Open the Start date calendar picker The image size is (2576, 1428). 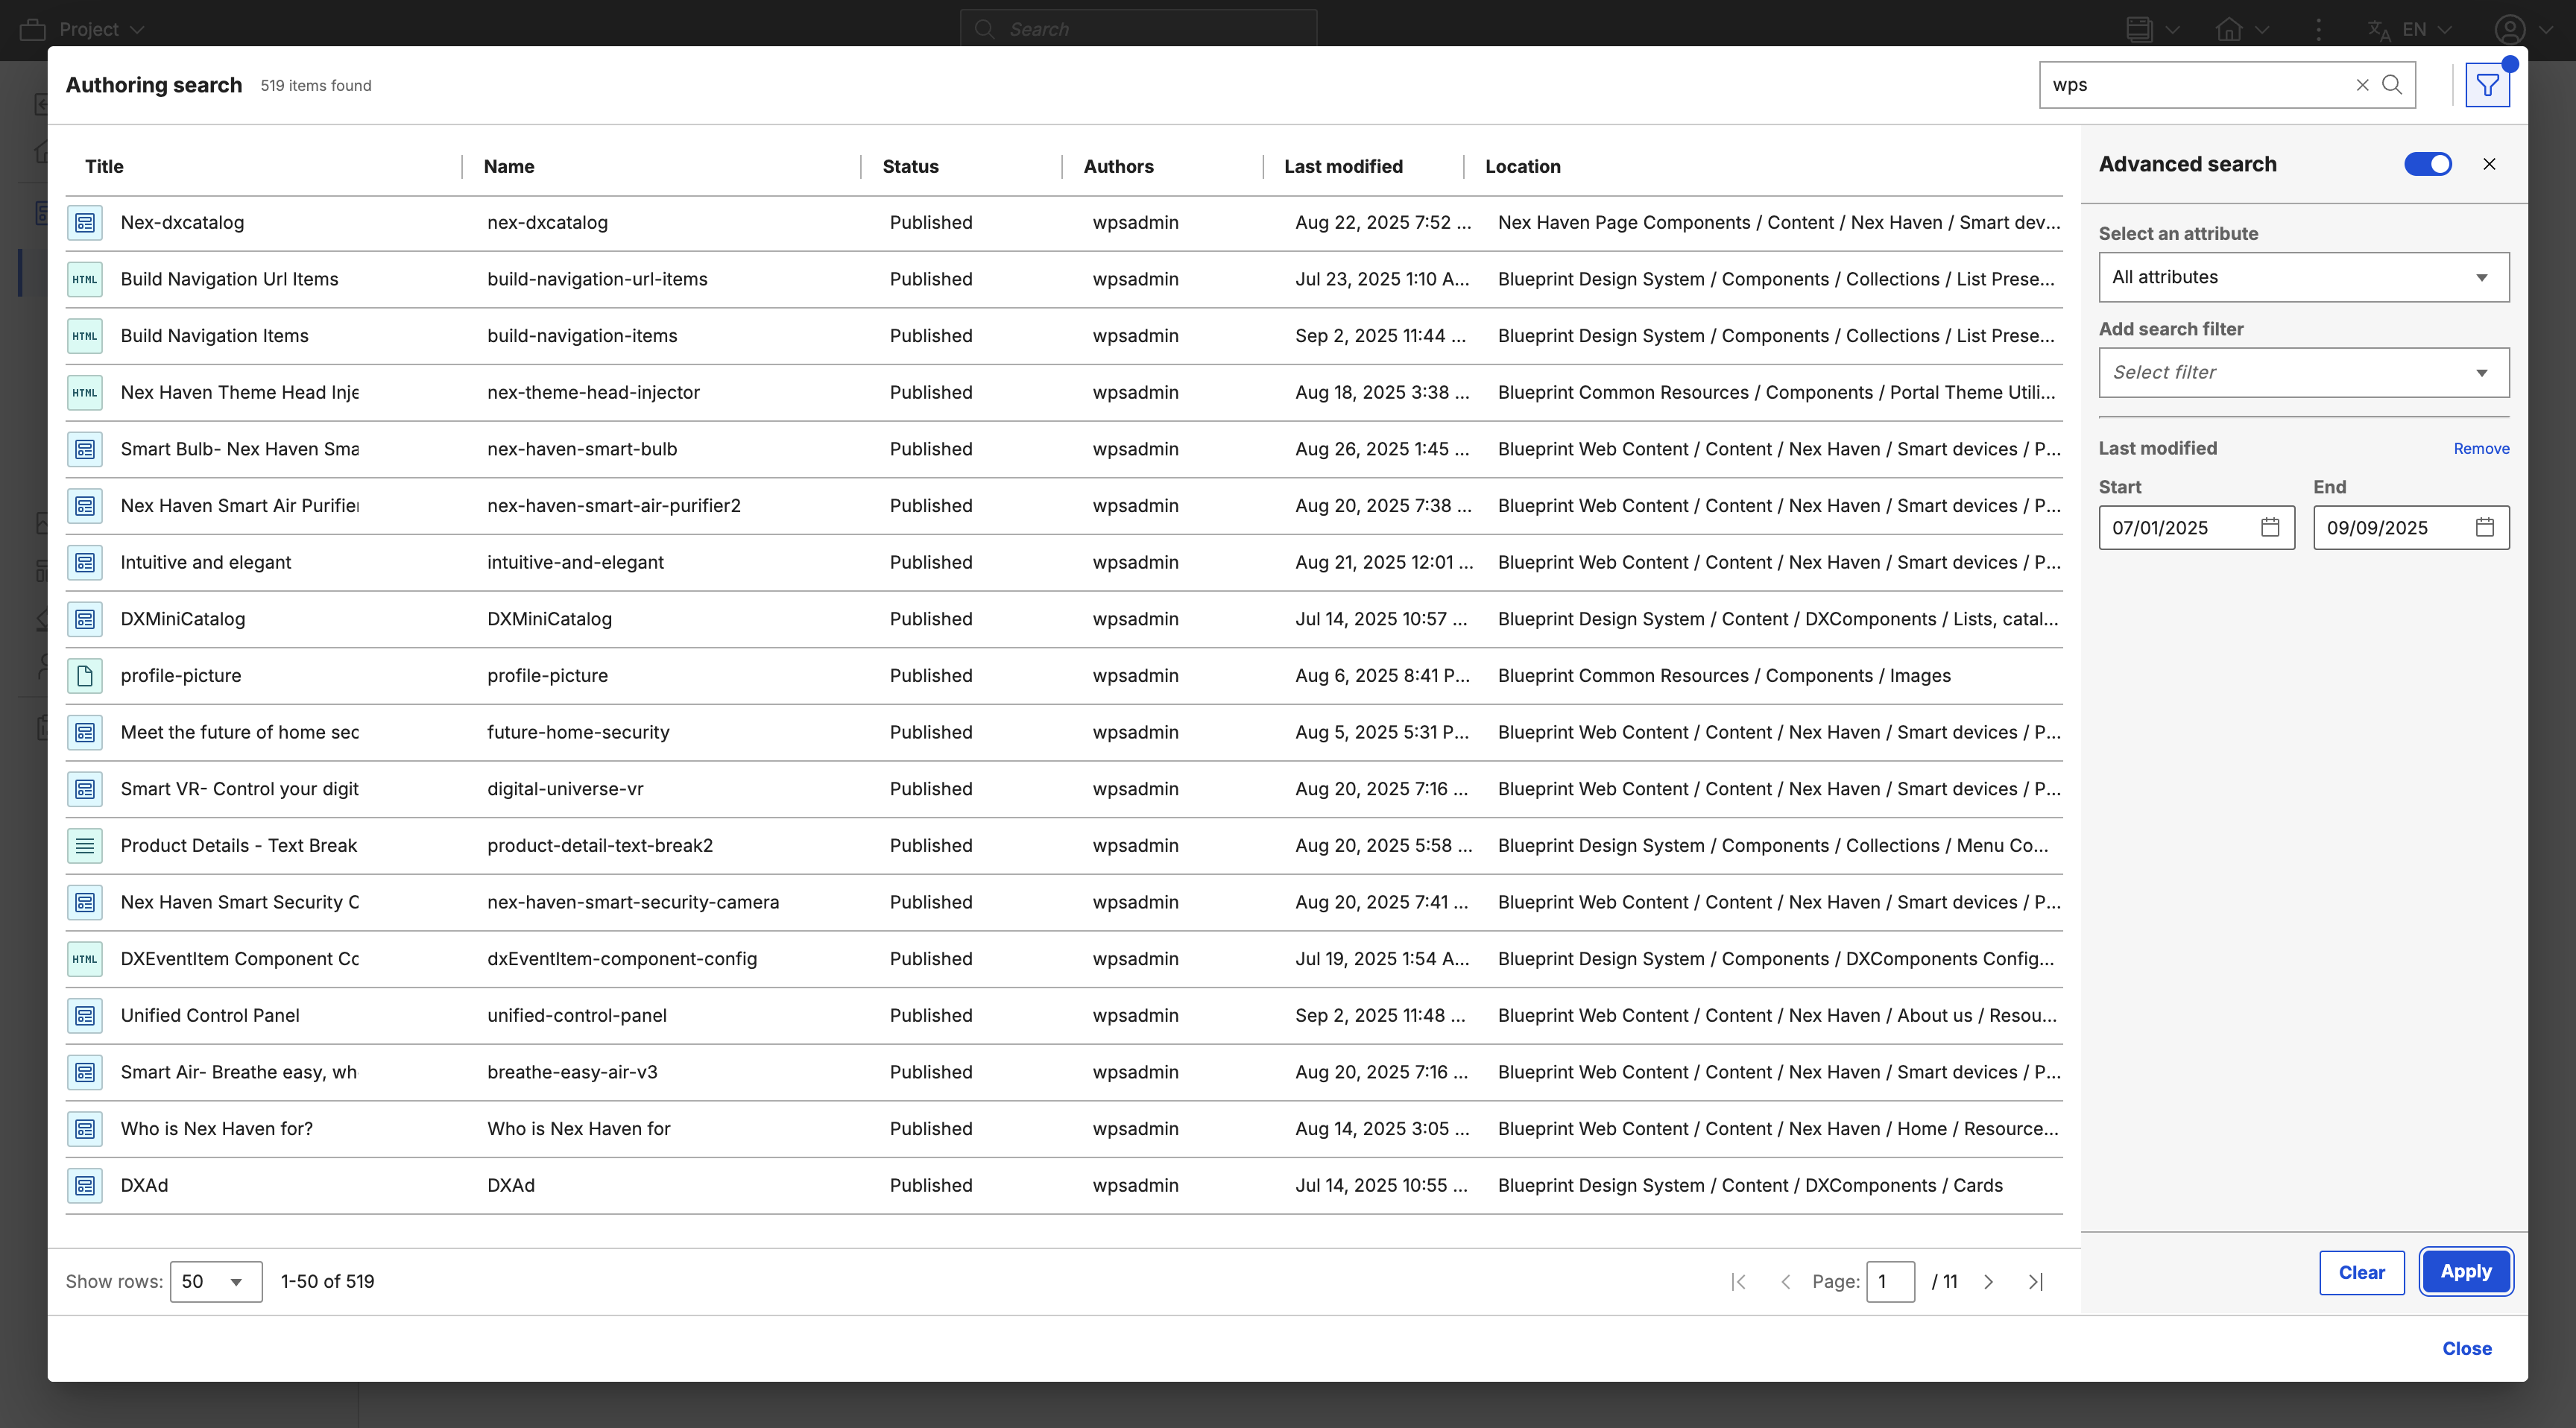pos(2270,527)
